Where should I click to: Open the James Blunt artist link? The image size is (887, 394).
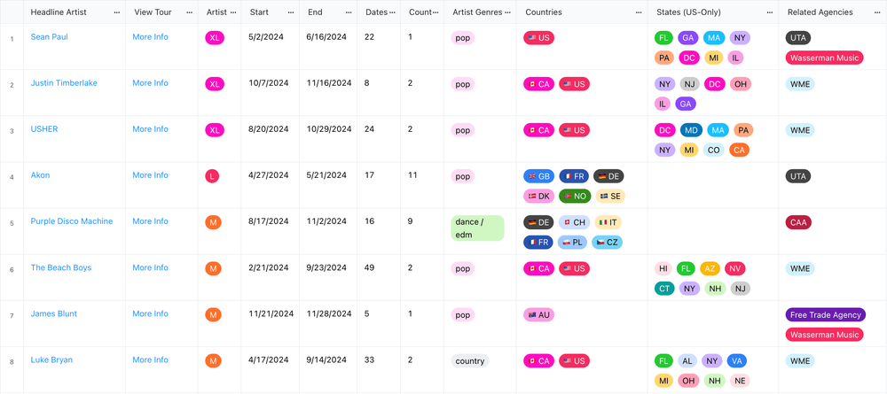click(54, 313)
